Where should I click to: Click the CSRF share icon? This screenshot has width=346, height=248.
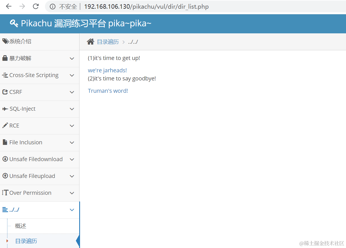5,92
